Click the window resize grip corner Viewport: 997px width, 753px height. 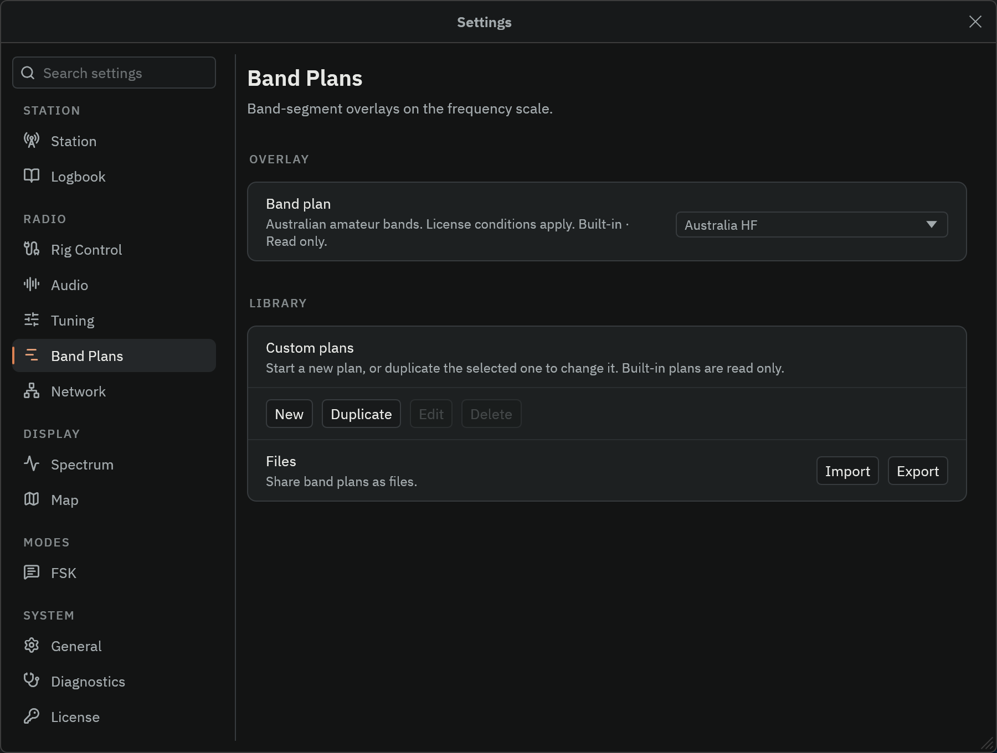[988, 744]
